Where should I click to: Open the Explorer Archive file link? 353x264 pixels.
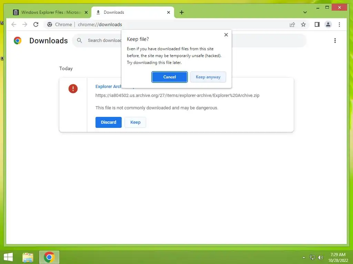click(x=108, y=86)
